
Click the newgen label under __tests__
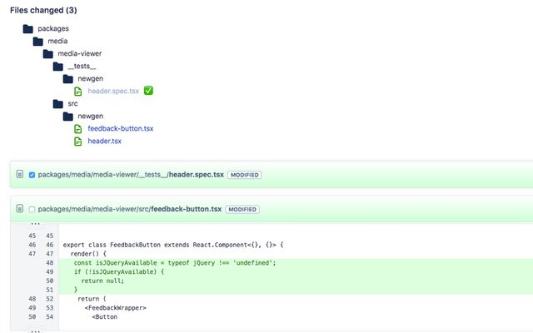(x=91, y=79)
